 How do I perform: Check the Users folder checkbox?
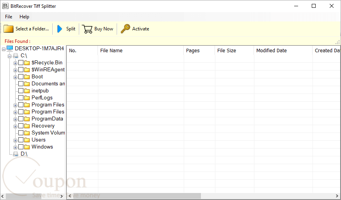[x=21, y=140]
